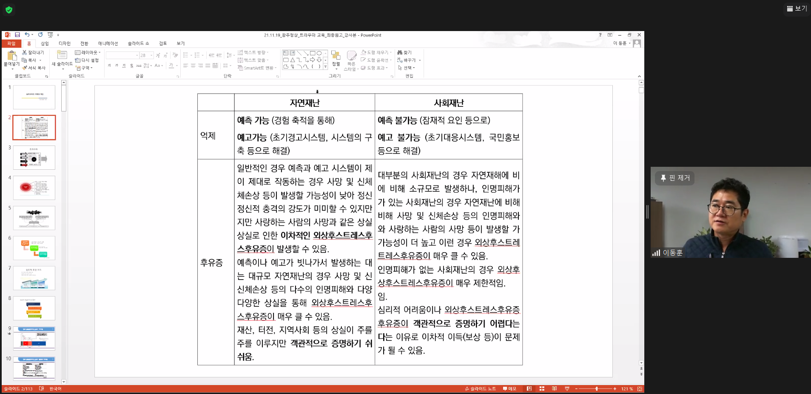Click the Save icon in quick access toolbar

17,35
